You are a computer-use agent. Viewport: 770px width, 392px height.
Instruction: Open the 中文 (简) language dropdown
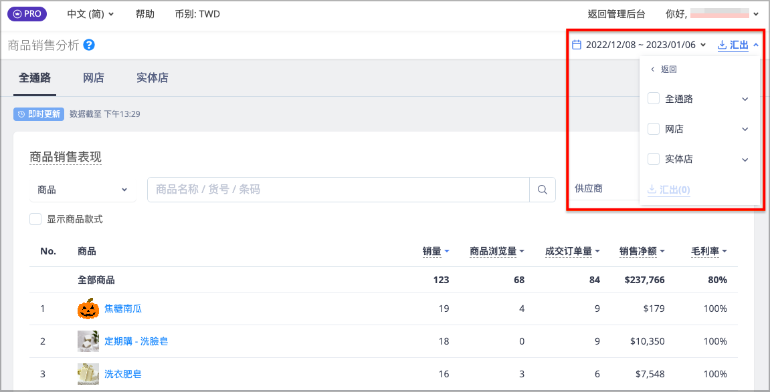[x=90, y=14]
